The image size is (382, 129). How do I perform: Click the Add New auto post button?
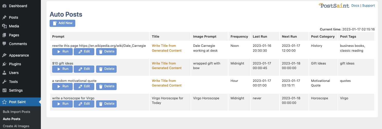[x=62, y=23]
